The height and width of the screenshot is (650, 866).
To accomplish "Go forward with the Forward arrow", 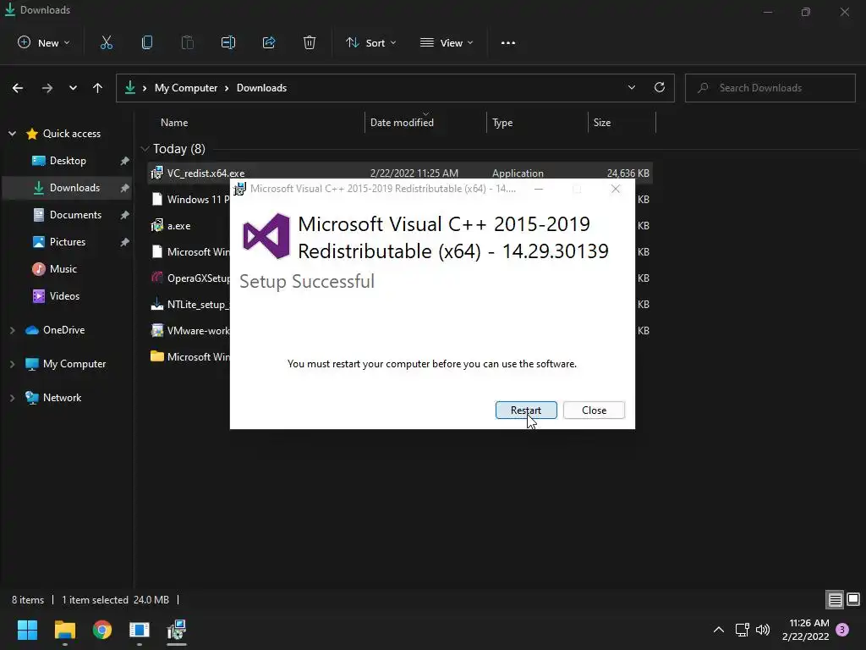I will (x=47, y=88).
